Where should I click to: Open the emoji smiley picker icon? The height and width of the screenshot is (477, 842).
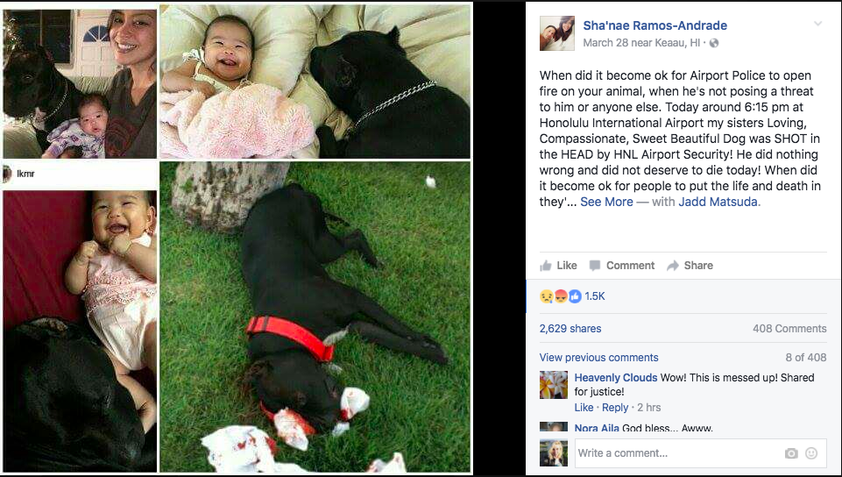pos(811,453)
